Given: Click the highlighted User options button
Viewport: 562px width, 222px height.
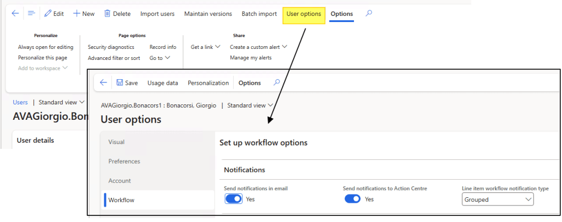Looking at the screenshot, I should (304, 14).
